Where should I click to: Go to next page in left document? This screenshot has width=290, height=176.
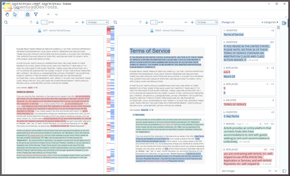37,22
